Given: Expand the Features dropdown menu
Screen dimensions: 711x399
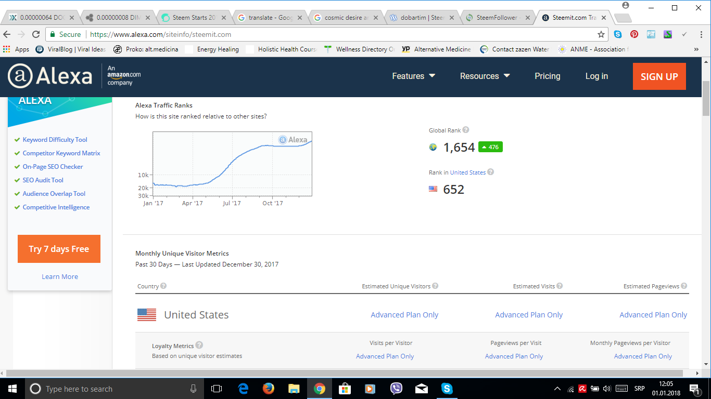Looking at the screenshot, I should [x=413, y=76].
